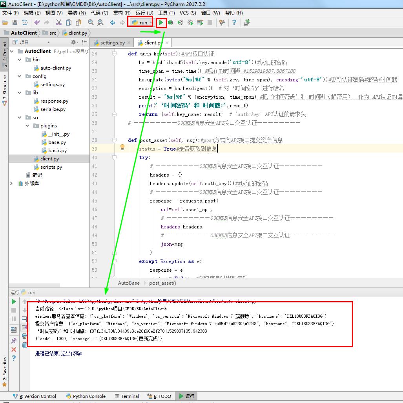This screenshot has width=403, height=403.
Task: Collapse the lib folder
Action: (x=20, y=92)
